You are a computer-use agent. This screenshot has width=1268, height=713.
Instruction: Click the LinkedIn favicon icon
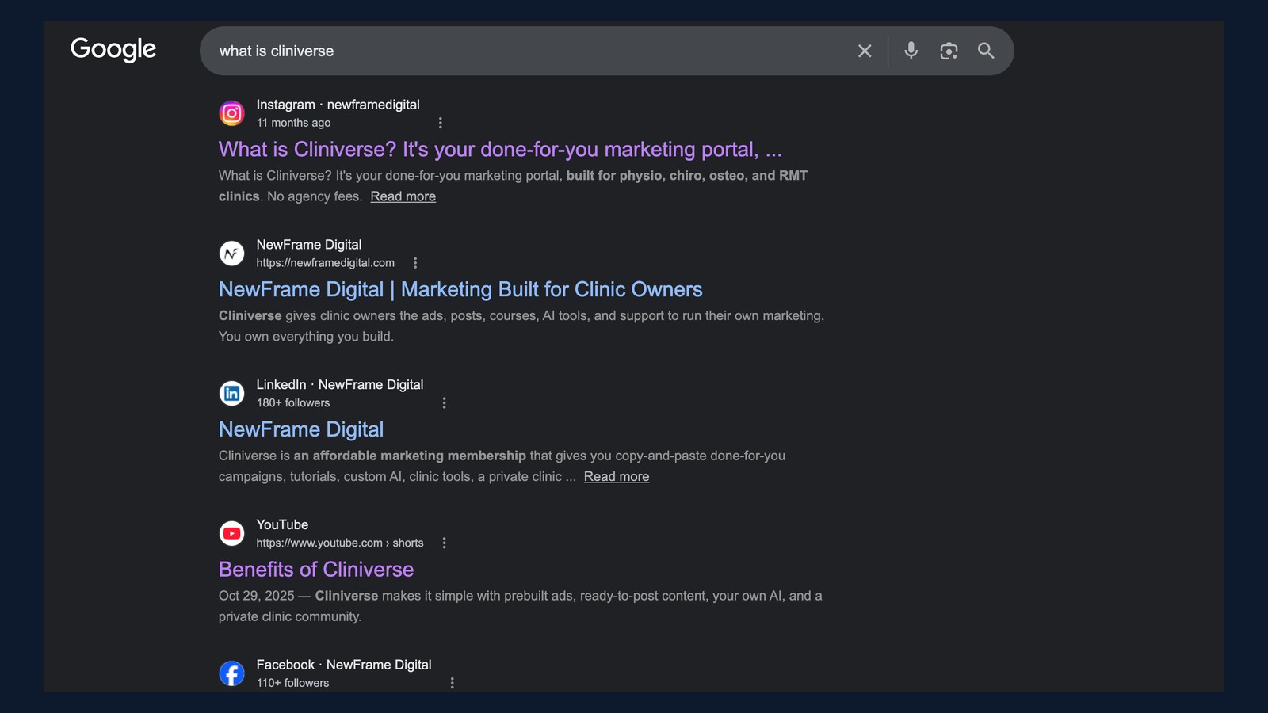coord(231,393)
